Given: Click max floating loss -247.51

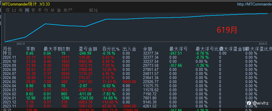Looking at the screenshot, I should click(x=175, y=53).
